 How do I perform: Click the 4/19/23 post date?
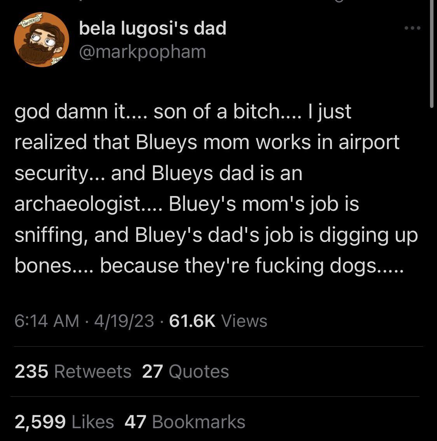tap(124, 321)
